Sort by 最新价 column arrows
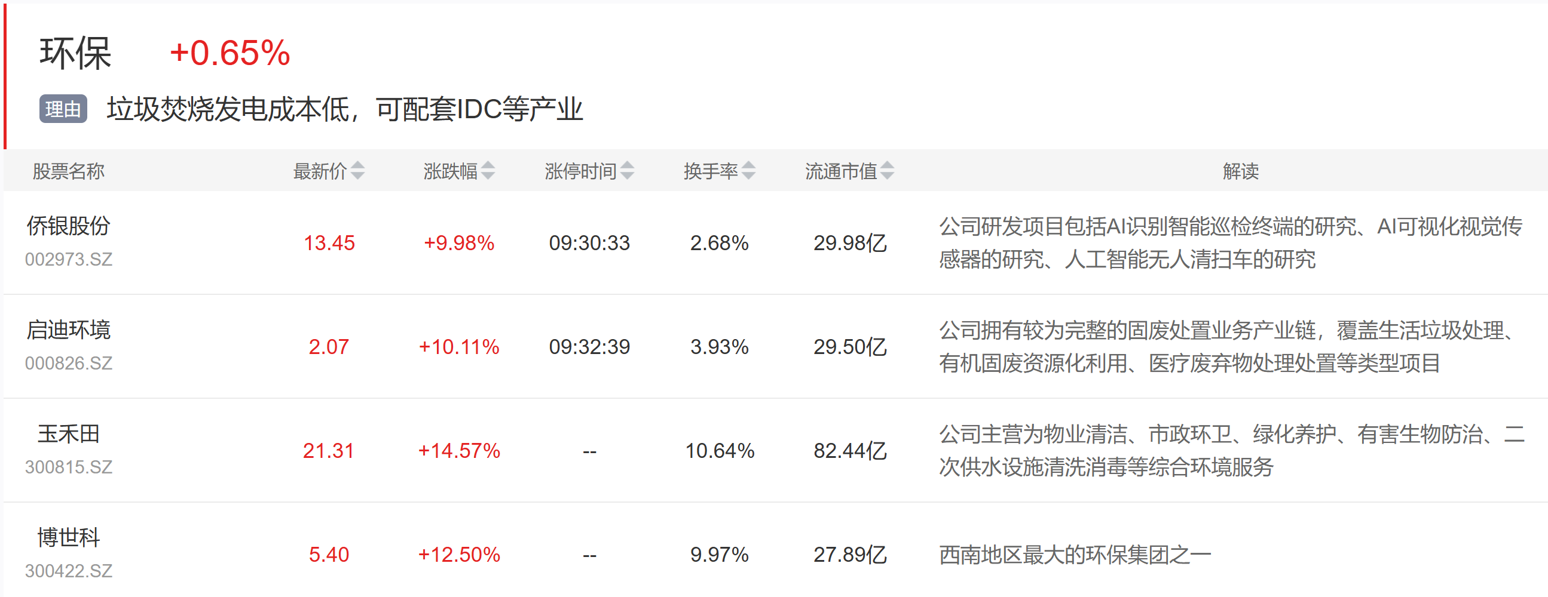The width and height of the screenshot is (1548, 597). coord(357,171)
